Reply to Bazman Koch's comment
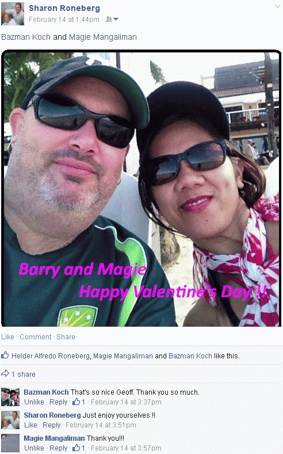 pyautogui.click(x=59, y=402)
